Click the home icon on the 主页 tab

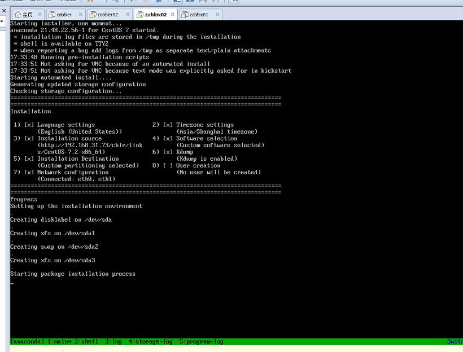[x=17, y=15]
